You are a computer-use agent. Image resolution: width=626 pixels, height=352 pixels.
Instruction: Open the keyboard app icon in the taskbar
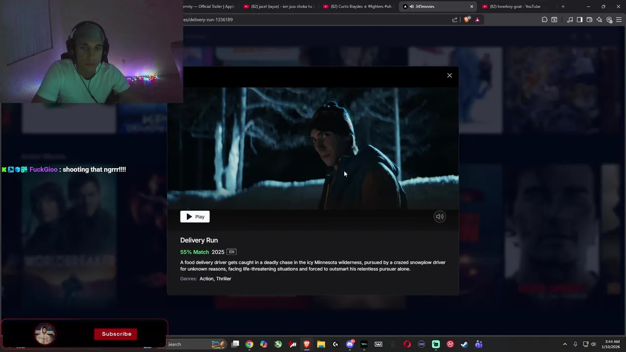[x=379, y=344]
